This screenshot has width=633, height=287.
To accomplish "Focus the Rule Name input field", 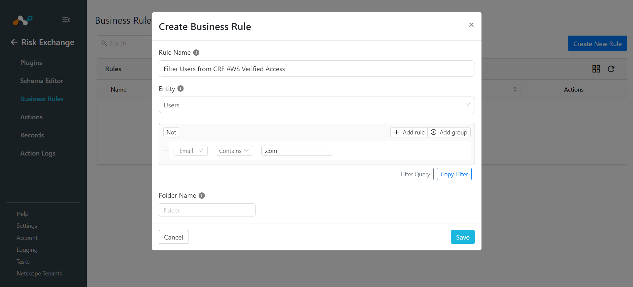I will [316, 69].
